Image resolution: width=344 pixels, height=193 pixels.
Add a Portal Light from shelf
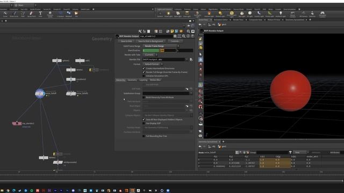(x=269, y=14)
